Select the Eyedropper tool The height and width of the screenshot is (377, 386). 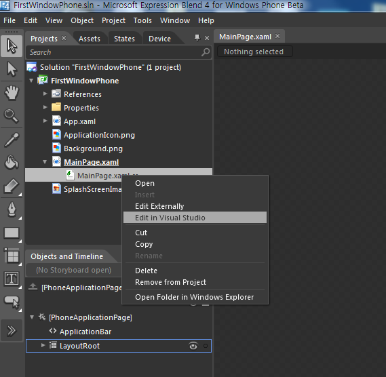click(x=12, y=140)
